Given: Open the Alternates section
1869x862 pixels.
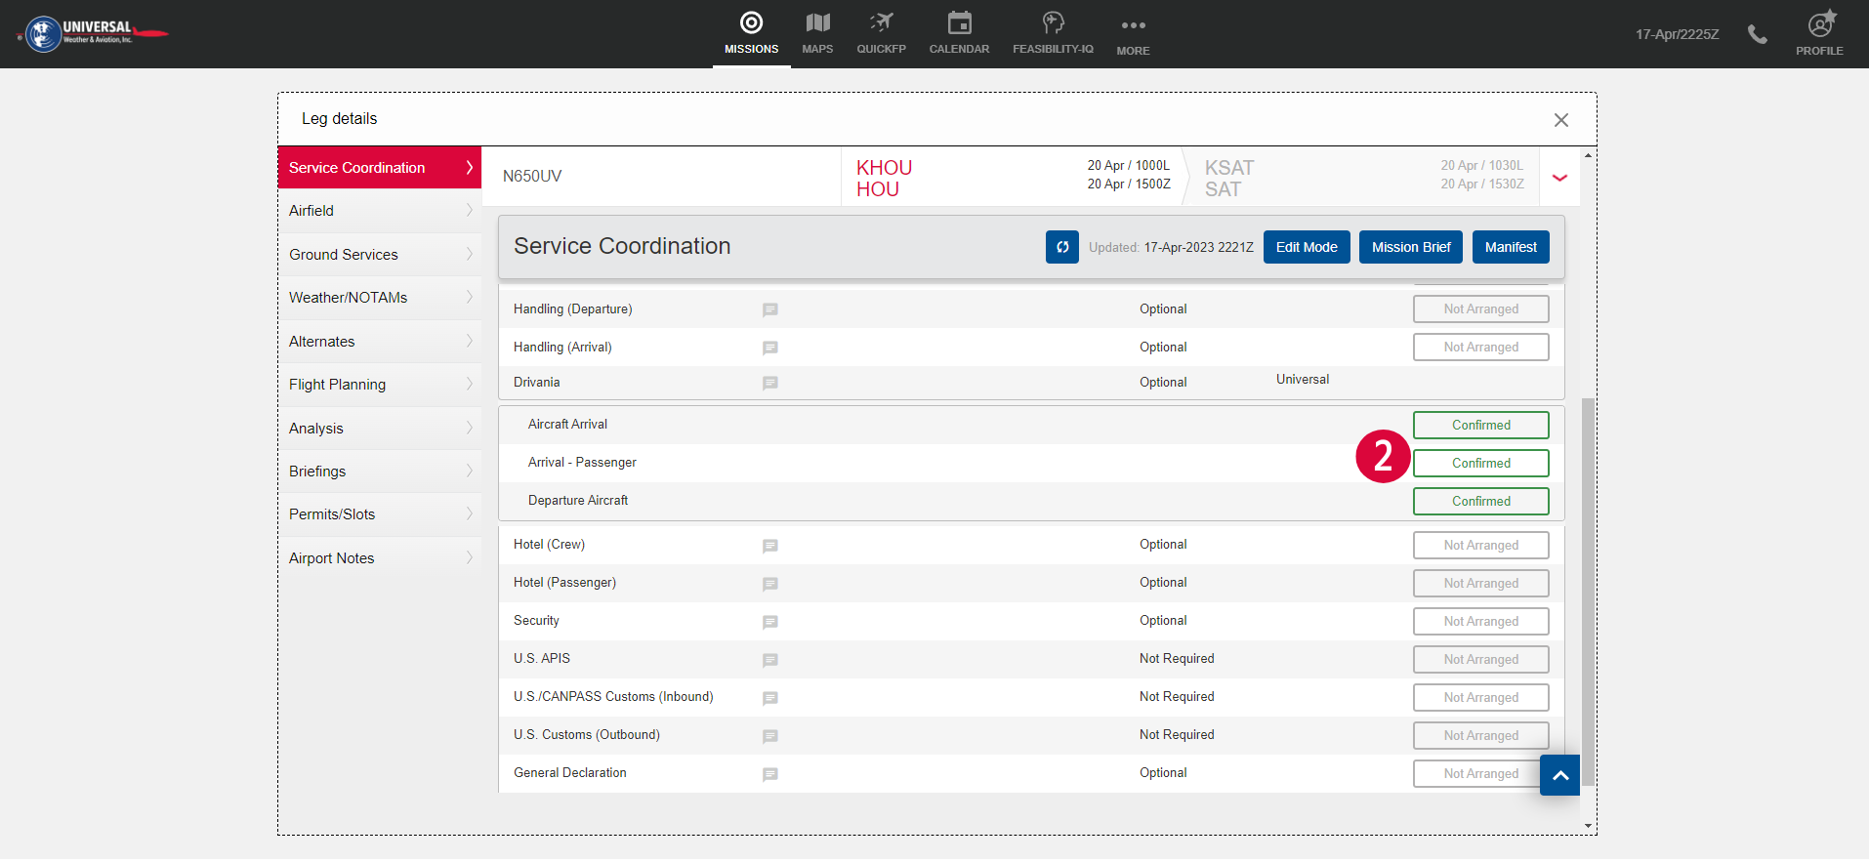Looking at the screenshot, I should pyautogui.click(x=380, y=342).
